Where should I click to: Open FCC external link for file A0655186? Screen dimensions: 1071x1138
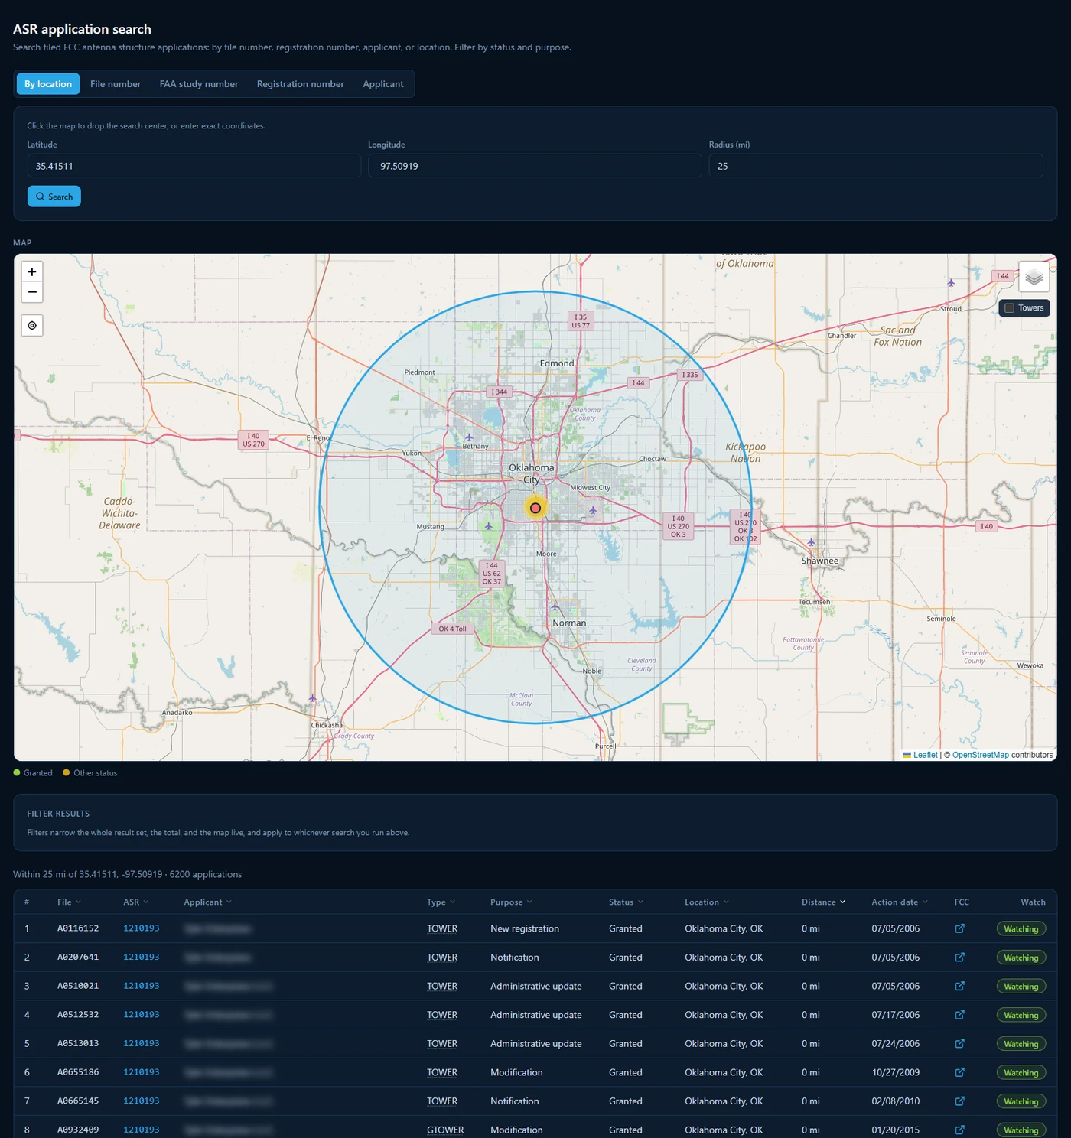(x=959, y=1072)
